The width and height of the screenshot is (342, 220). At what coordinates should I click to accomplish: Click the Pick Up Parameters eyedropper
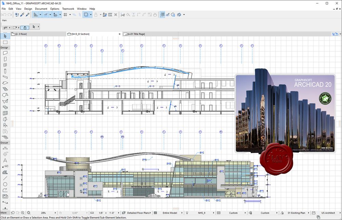pos(22,15)
